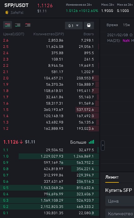Select the buy order at price 0.8
This screenshot has height=218, width=134.
[x=50, y=169]
